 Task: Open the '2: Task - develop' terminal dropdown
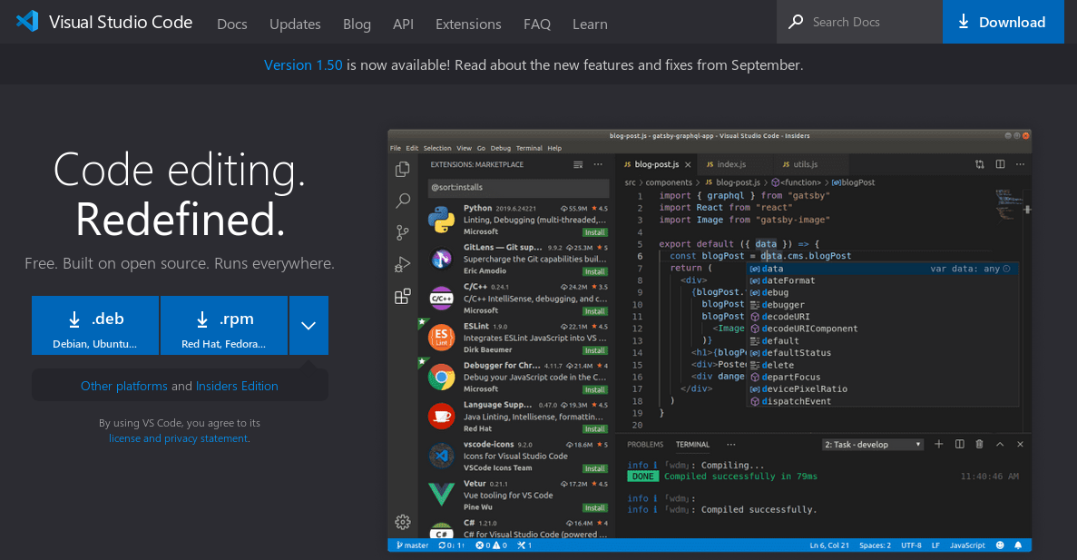(873, 445)
